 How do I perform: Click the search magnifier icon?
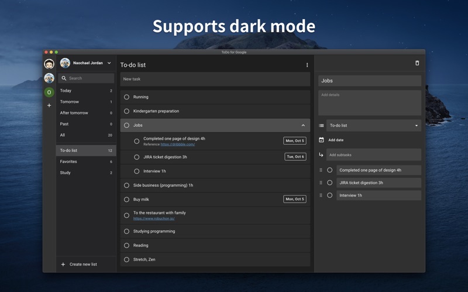64,78
